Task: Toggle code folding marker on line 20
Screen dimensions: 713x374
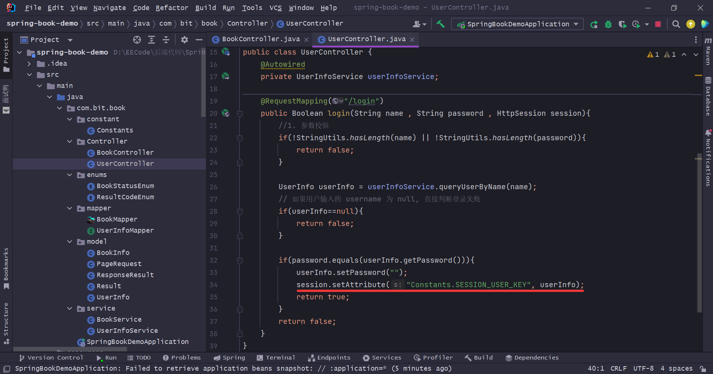Action: click(240, 114)
